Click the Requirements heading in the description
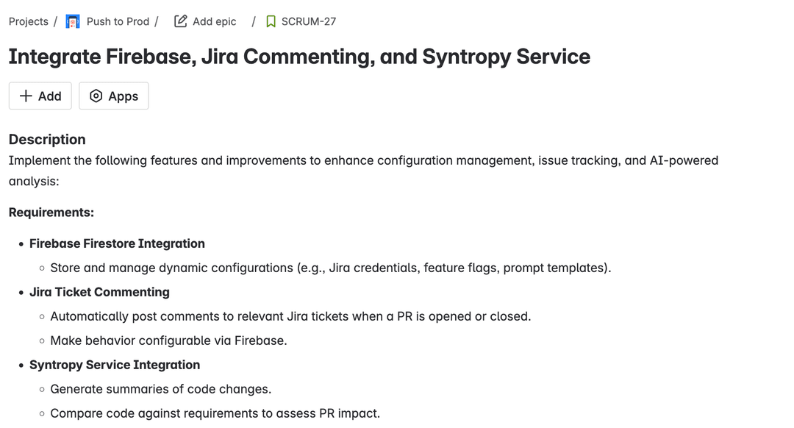The image size is (794, 428). pos(51,212)
